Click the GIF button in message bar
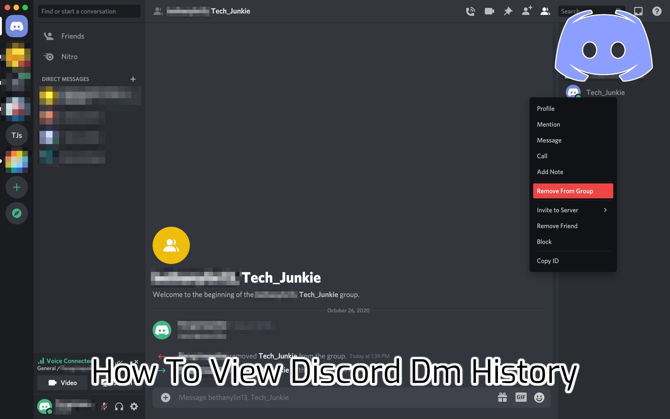The image size is (670, 419). click(521, 397)
